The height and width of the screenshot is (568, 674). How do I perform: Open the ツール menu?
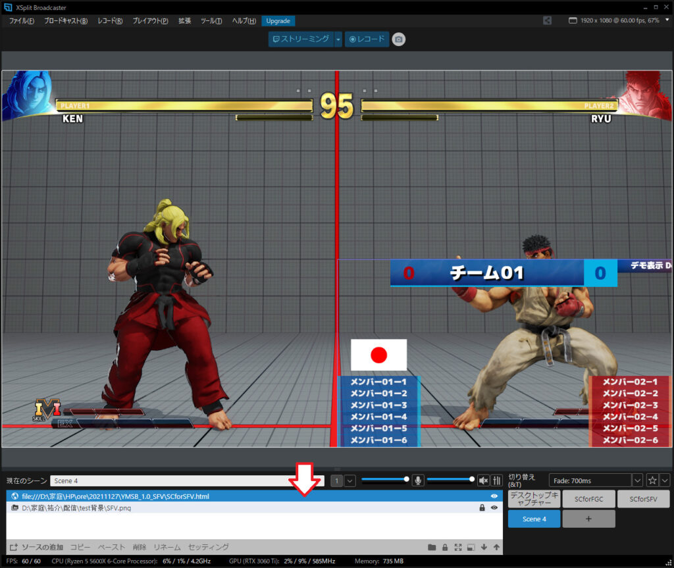coord(211,20)
